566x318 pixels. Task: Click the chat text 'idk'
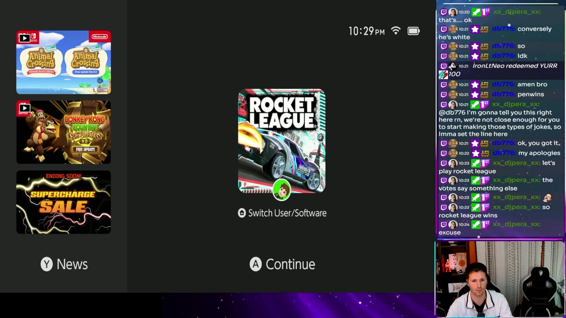pos(522,56)
